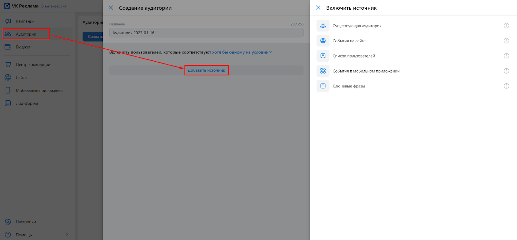The height and width of the screenshot is (240, 517).
Task: Click the События на сайте globe icon
Action: click(x=323, y=41)
